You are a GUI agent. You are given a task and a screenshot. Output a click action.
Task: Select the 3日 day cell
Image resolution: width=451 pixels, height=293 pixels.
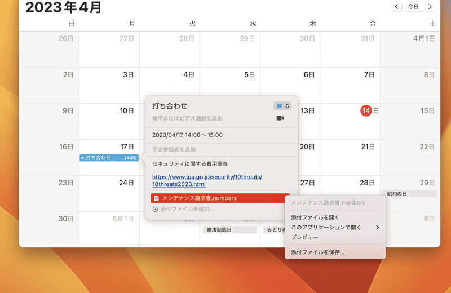click(x=109, y=86)
